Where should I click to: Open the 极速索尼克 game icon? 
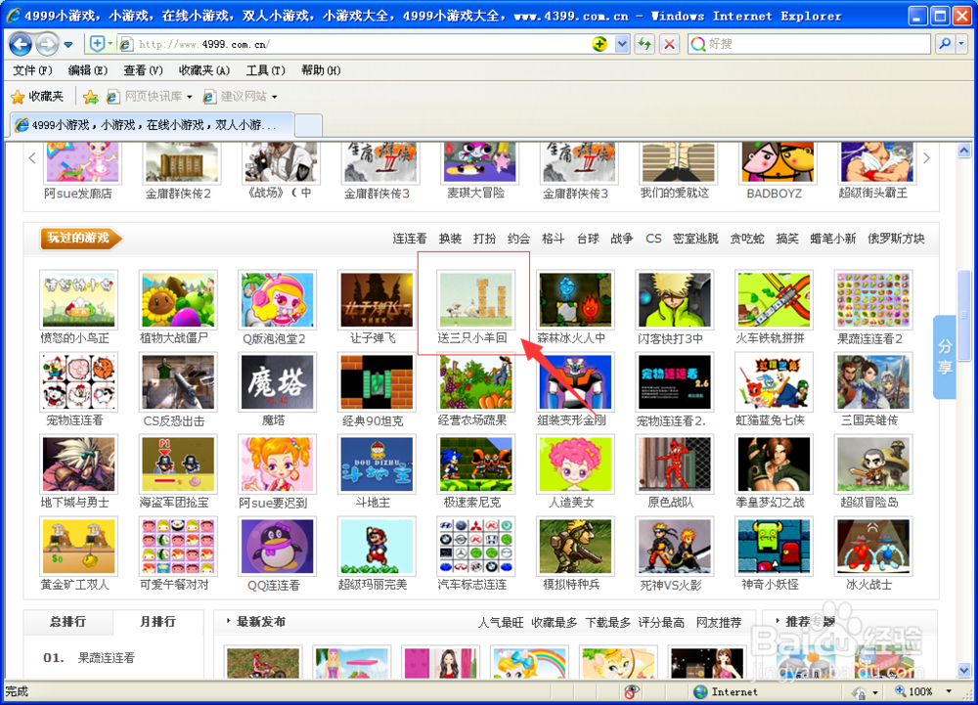point(476,464)
